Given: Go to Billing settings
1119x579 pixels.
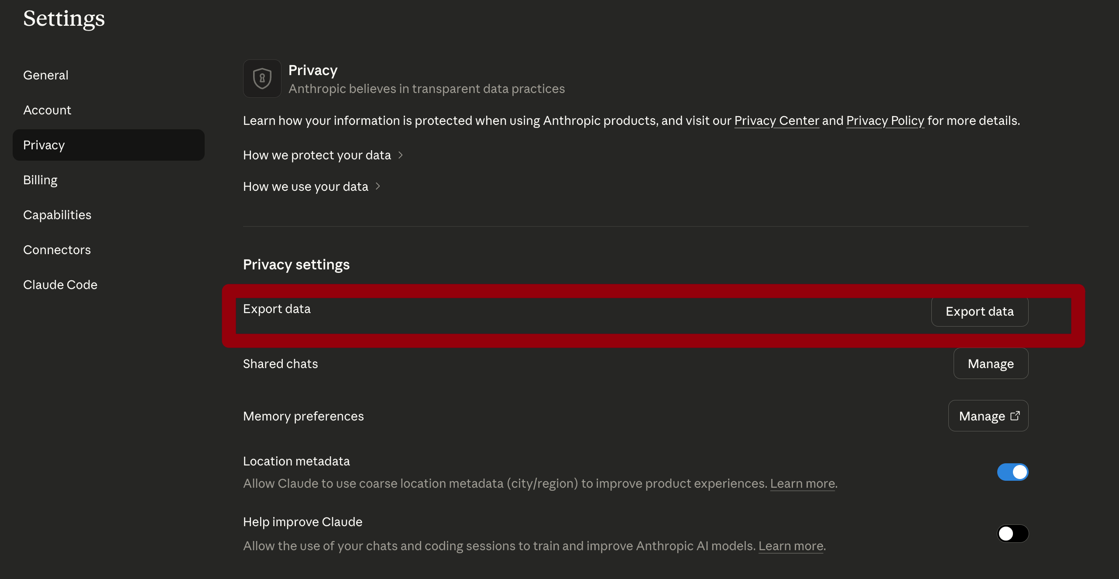Looking at the screenshot, I should click(x=40, y=180).
